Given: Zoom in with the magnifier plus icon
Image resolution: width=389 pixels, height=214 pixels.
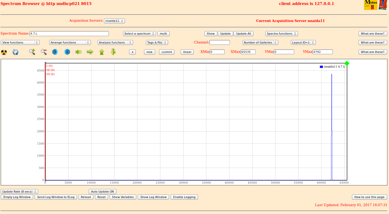Looking at the screenshot, I should (x=32, y=52).
